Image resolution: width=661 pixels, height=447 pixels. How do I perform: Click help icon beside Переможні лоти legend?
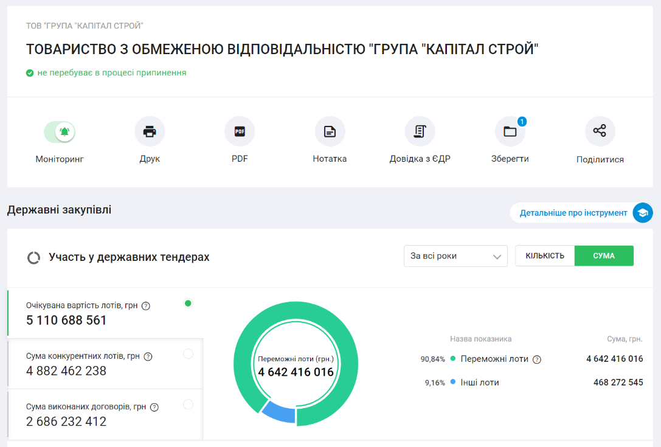pyautogui.click(x=537, y=359)
